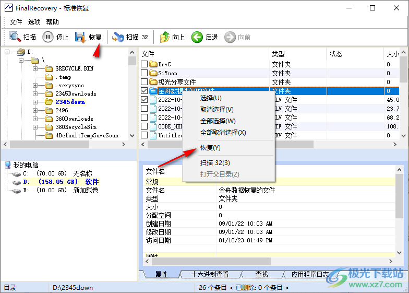Click the Back (后退) green arrow icon

pyautogui.click(x=197, y=37)
